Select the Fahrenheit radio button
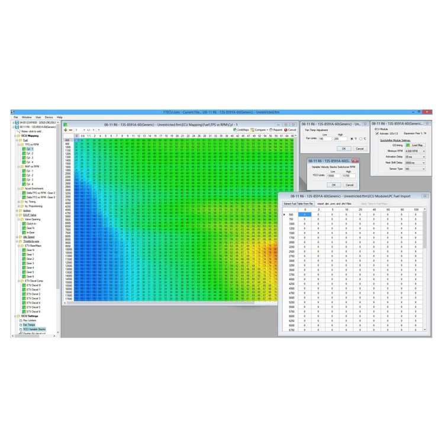Viewport: 444px width, 444px height. [x=352, y=139]
